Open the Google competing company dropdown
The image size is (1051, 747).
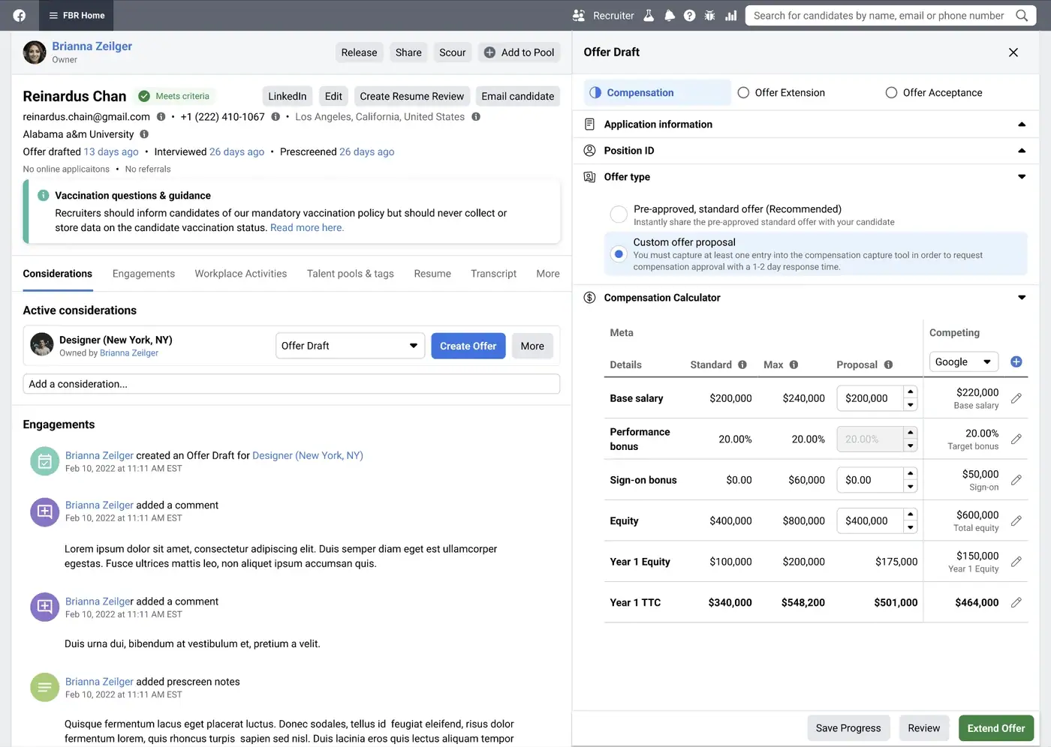coord(964,361)
